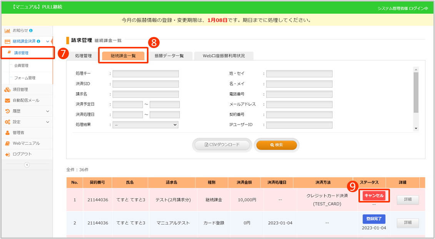Click the ログアウト logout icon
435x239 pixels.
coord(7,154)
